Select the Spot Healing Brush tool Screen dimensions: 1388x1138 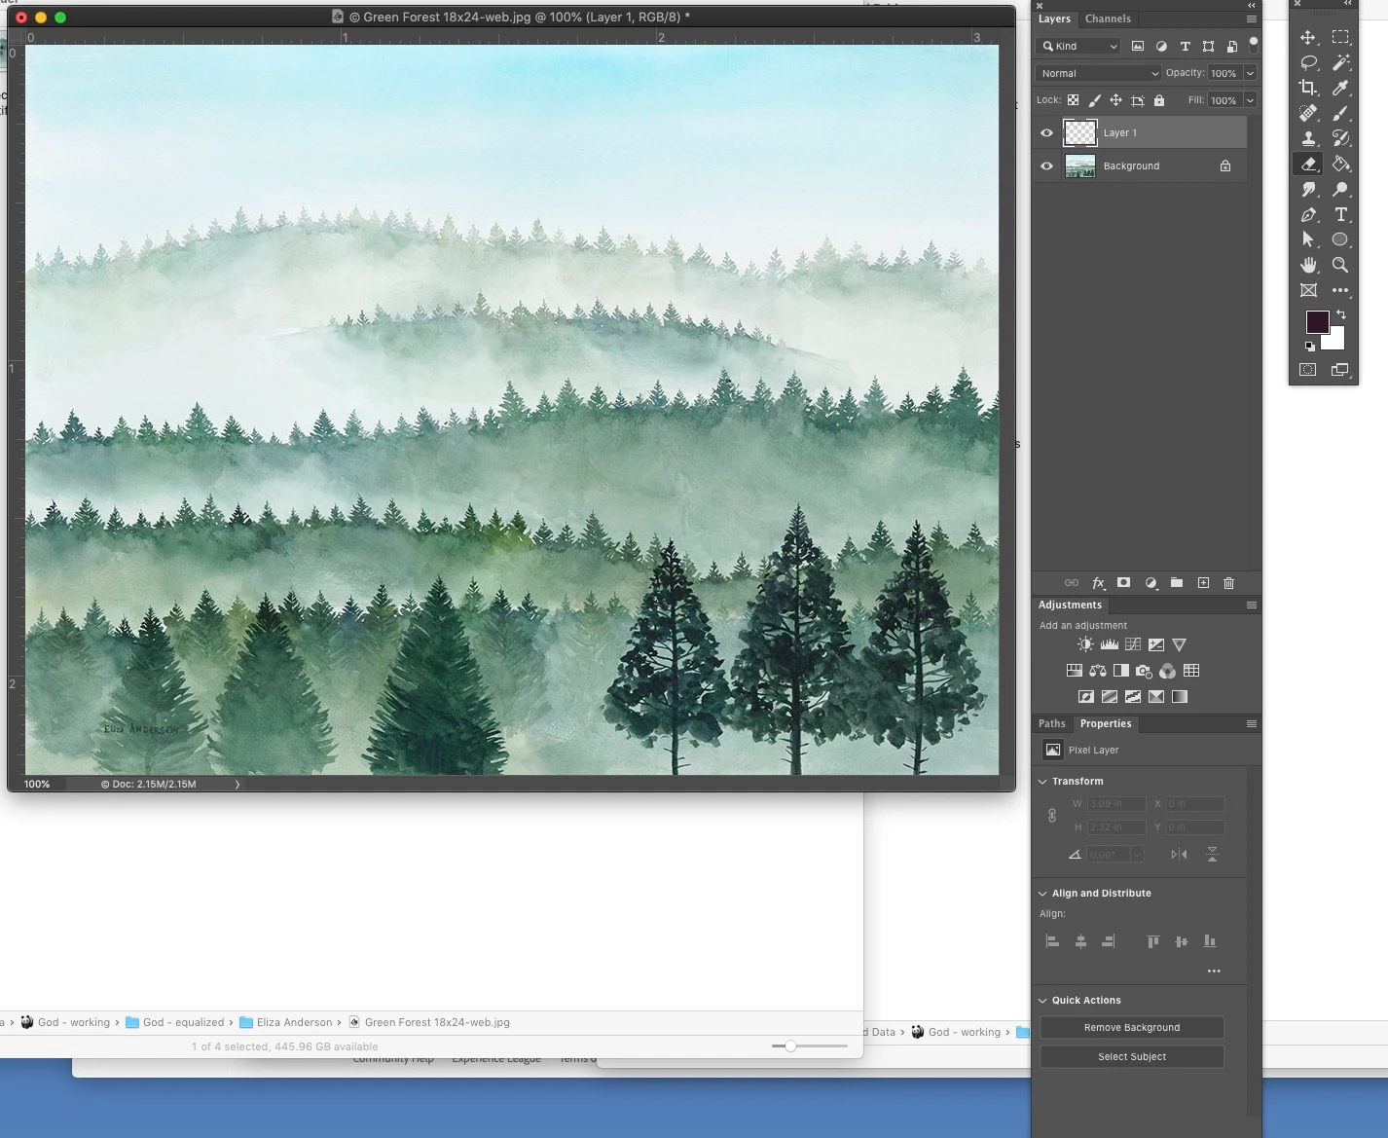click(x=1308, y=113)
